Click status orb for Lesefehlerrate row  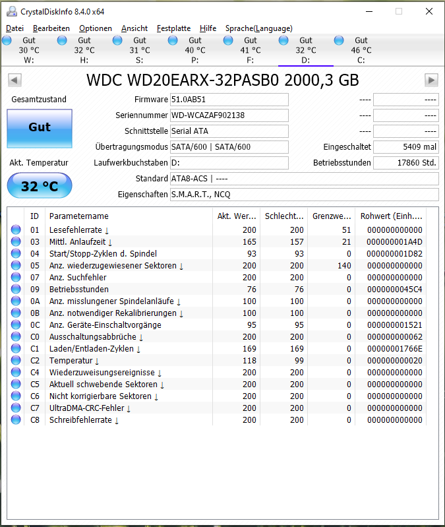16,230
